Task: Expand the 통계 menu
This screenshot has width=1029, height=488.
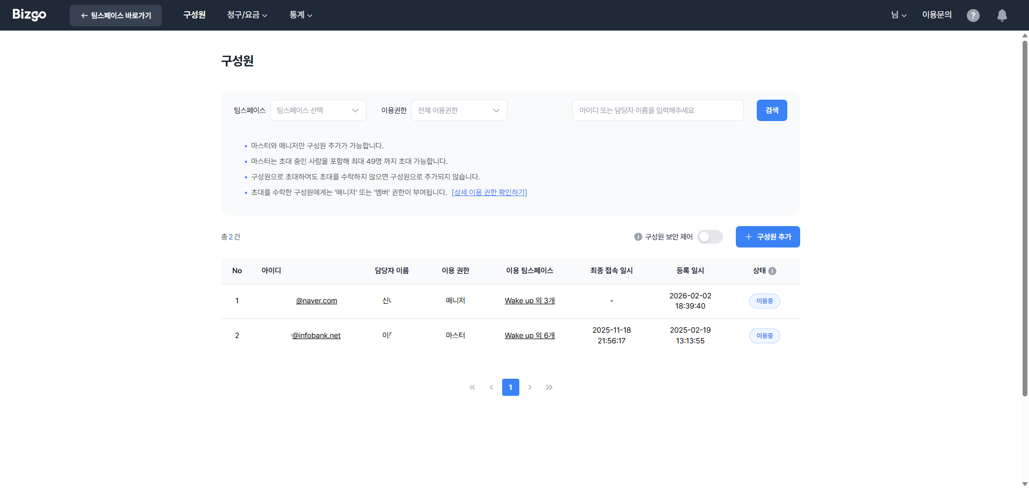Action: [301, 15]
